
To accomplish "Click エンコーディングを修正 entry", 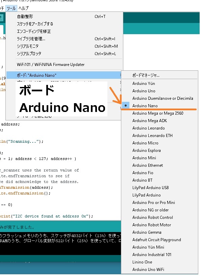I will click(65, 31).
